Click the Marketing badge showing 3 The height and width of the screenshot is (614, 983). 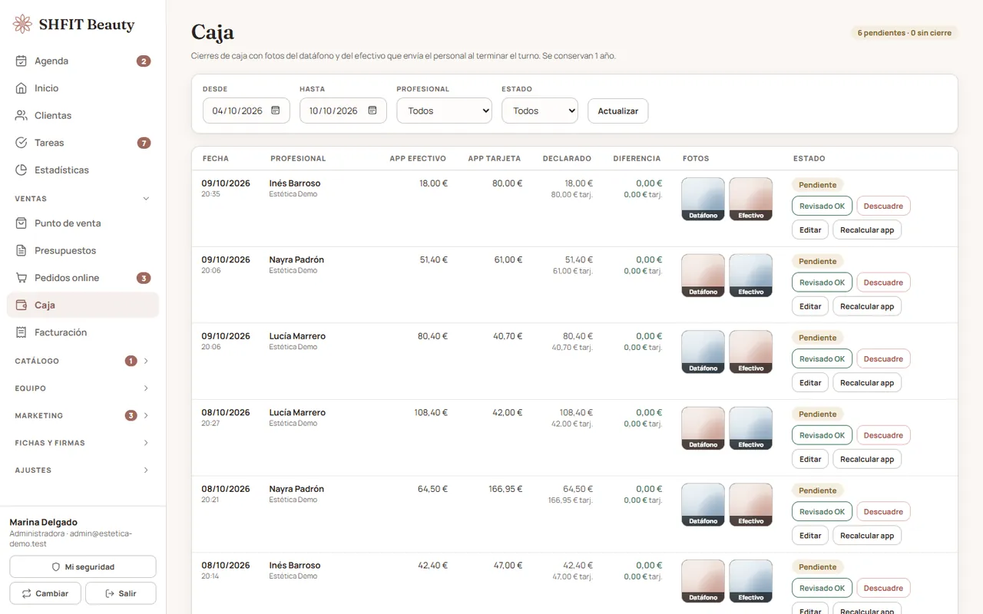click(x=131, y=415)
